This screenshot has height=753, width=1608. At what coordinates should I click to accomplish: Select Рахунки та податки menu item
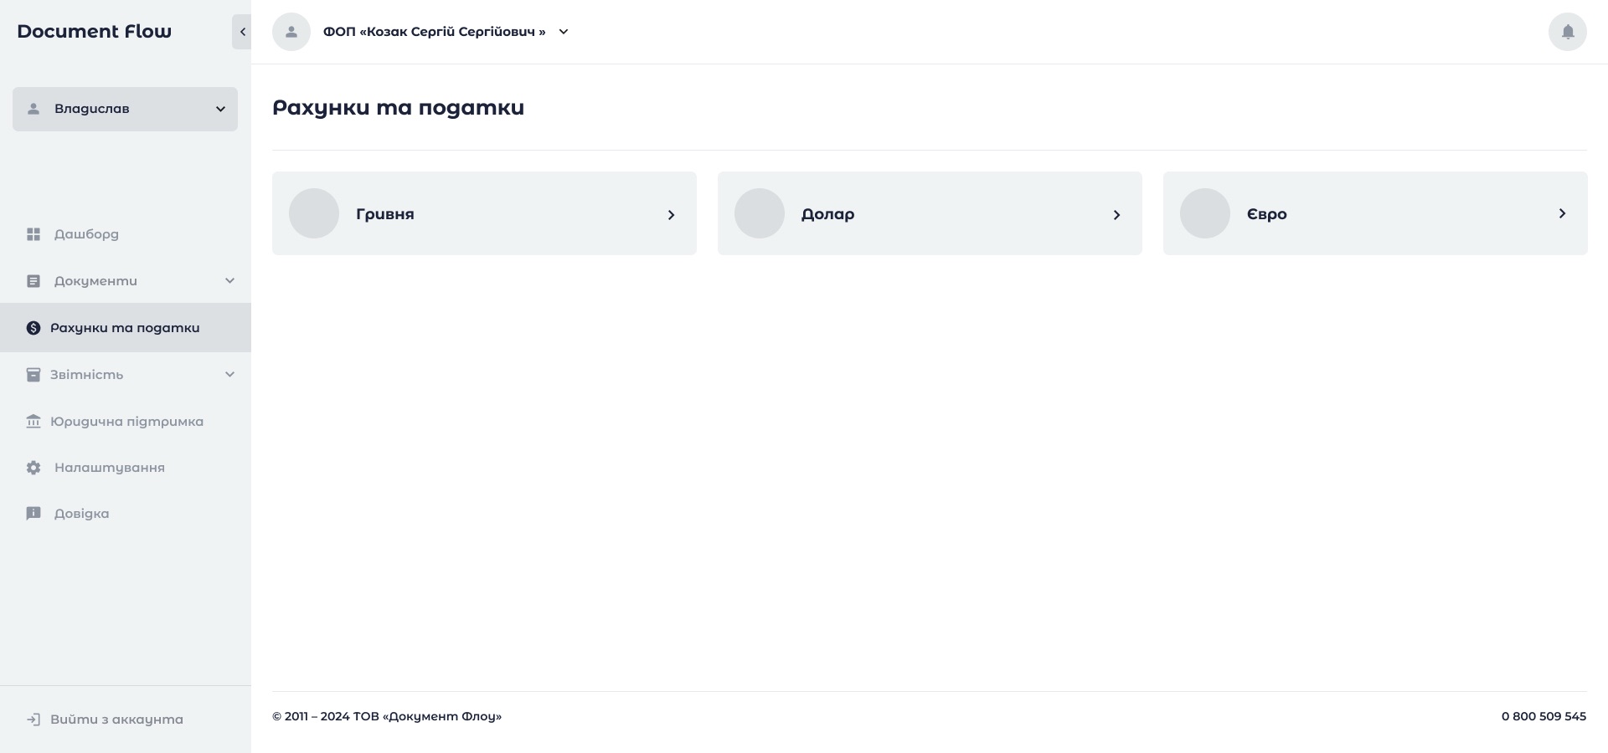coord(126,328)
